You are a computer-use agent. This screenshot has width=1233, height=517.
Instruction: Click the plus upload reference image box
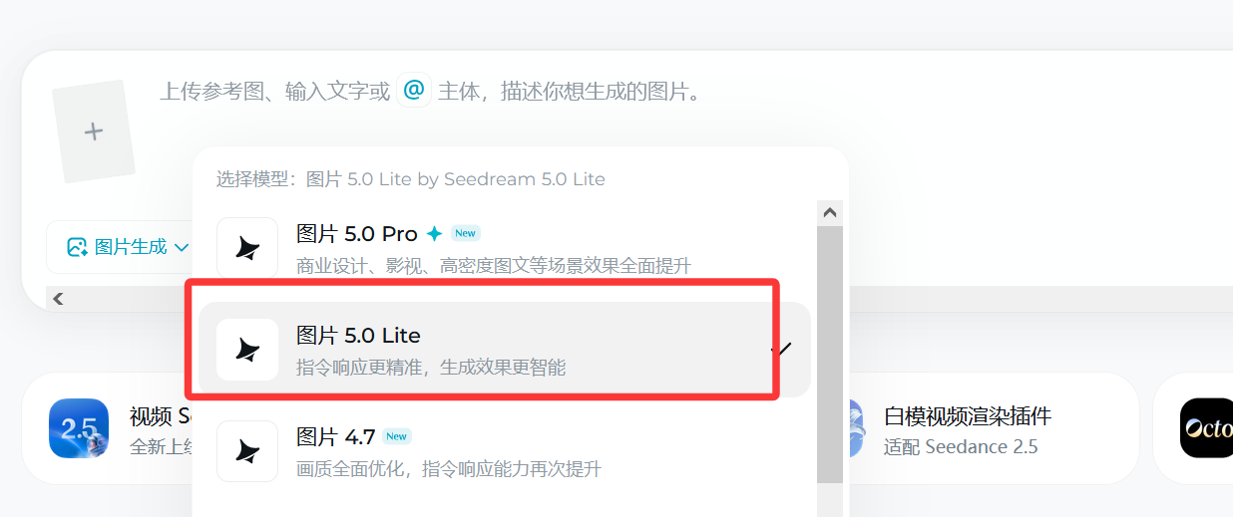(93, 131)
